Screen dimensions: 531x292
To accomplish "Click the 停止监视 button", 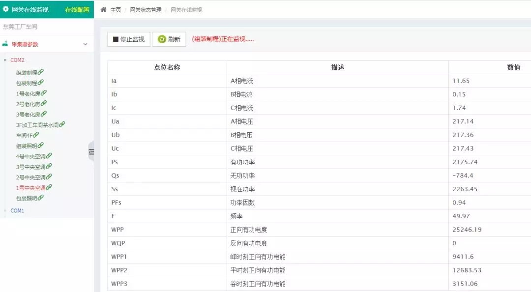I will [x=129, y=39].
